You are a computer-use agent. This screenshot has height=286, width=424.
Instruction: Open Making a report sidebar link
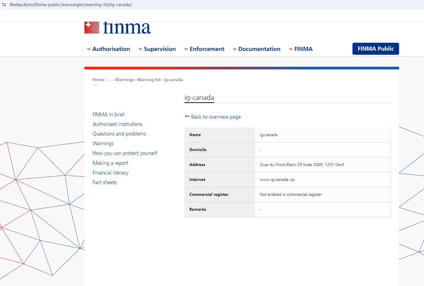click(110, 163)
